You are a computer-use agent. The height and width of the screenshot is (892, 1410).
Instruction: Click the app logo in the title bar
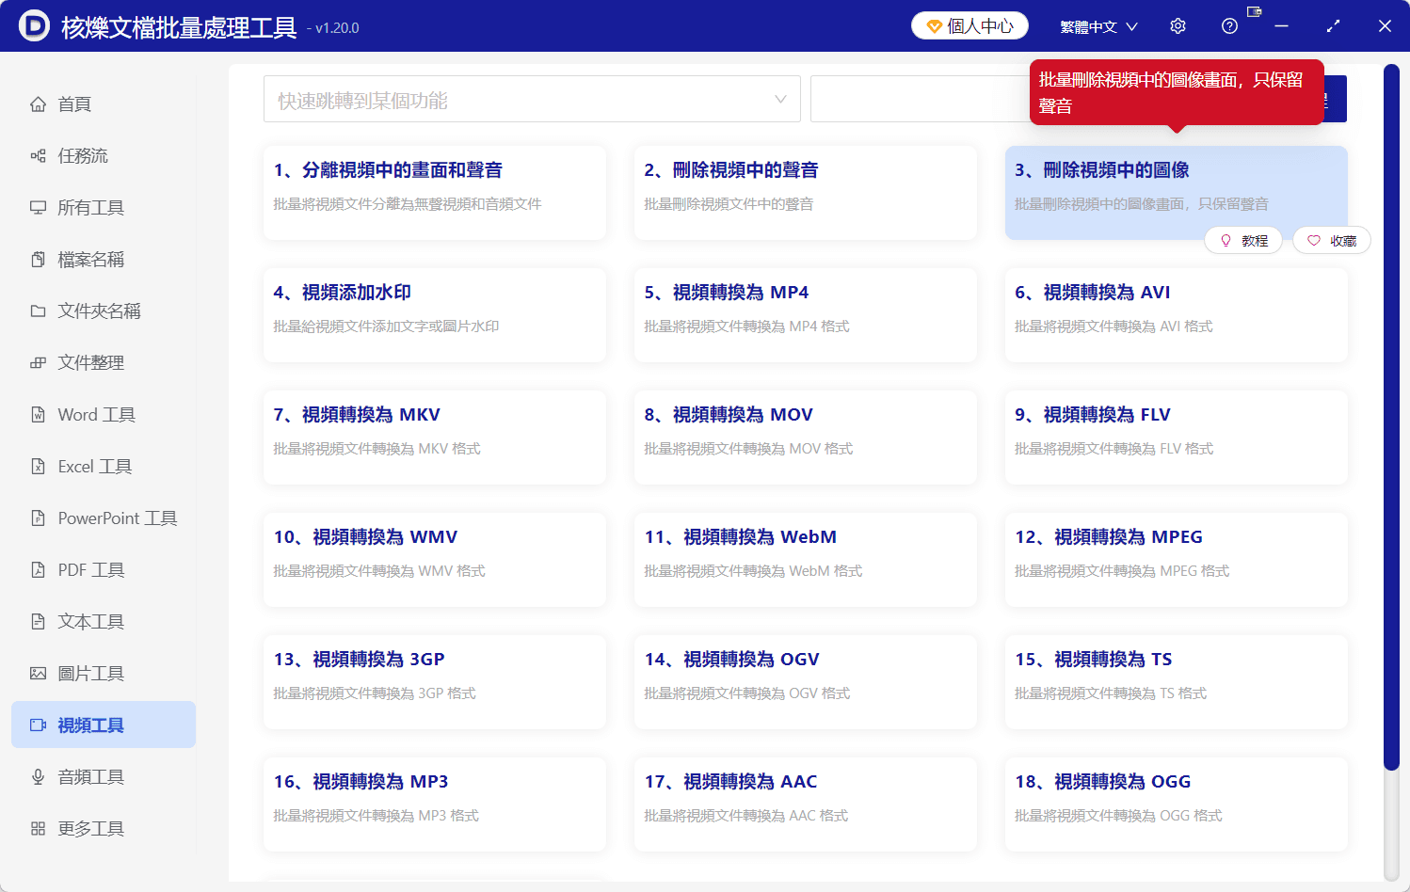click(34, 26)
